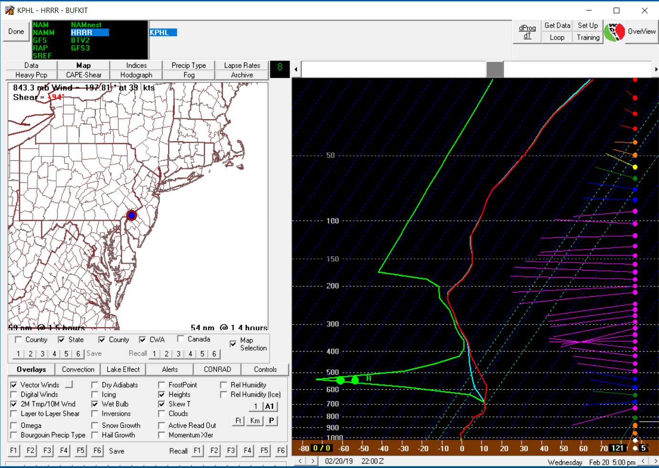Select the NAM model
The image size is (659, 468).
click(41, 25)
